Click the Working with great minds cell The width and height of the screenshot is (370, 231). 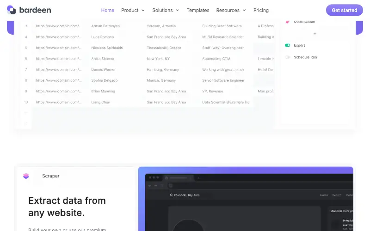pyautogui.click(x=223, y=70)
